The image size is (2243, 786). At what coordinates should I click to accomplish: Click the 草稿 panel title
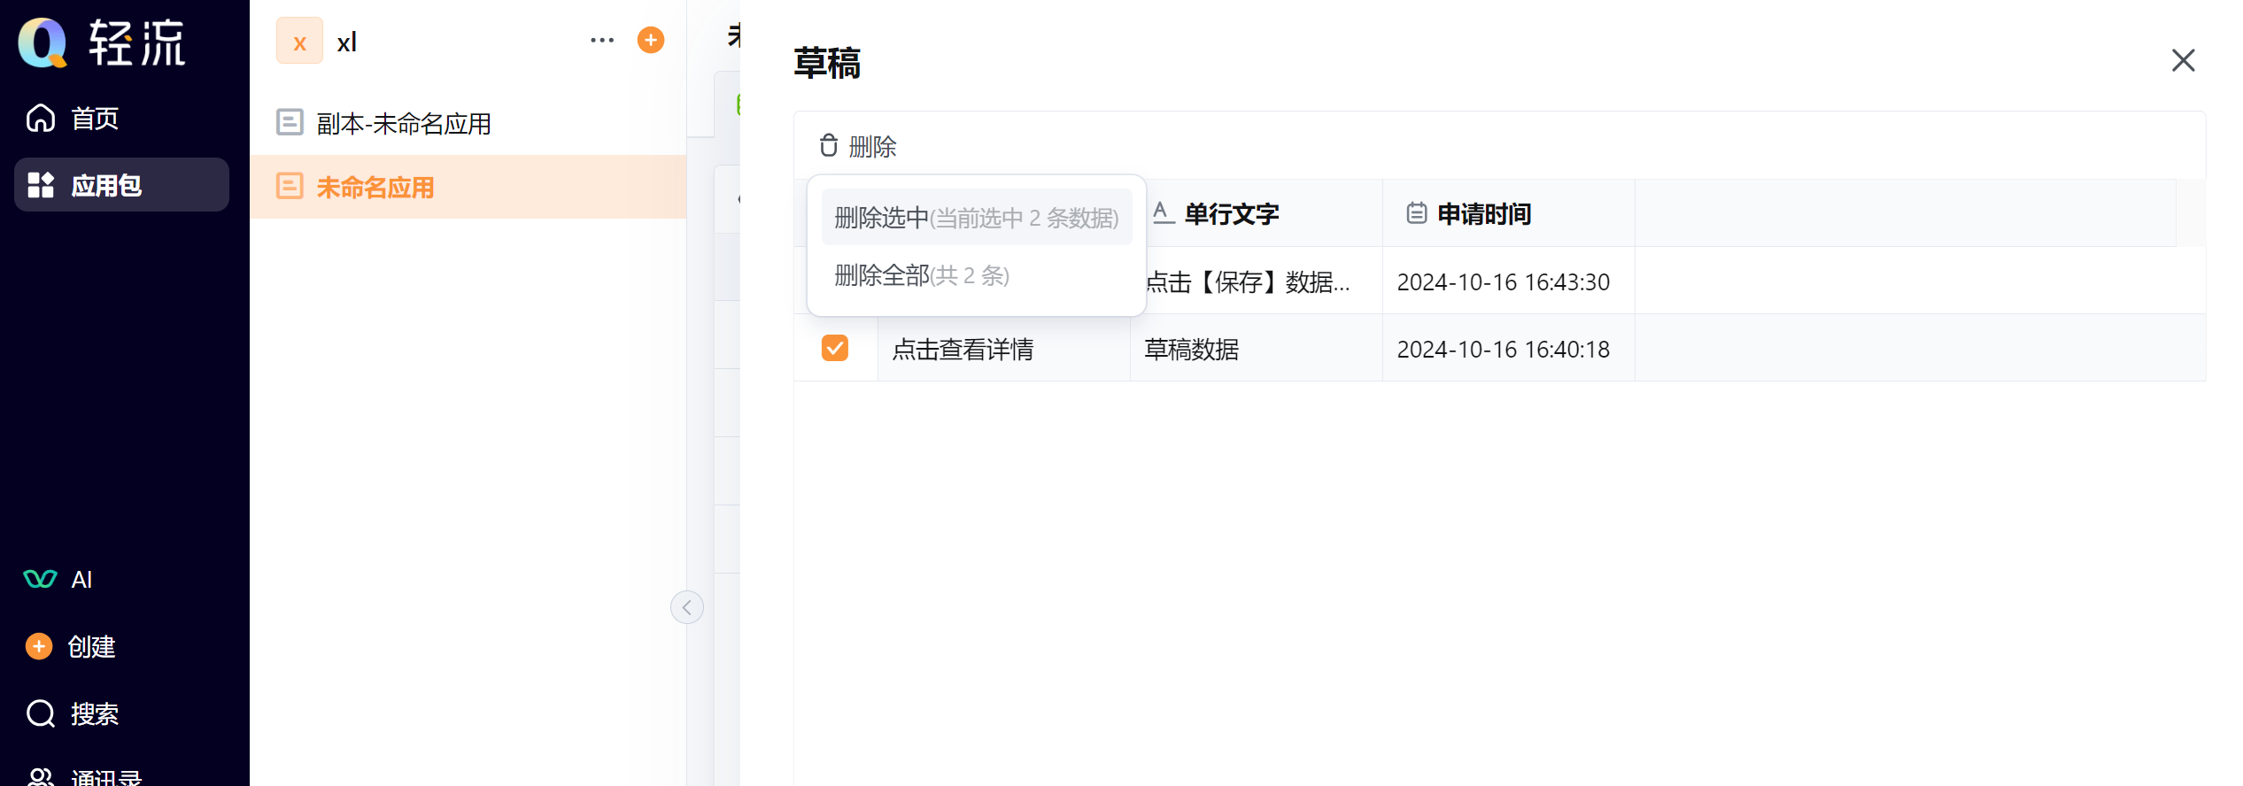[827, 63]
